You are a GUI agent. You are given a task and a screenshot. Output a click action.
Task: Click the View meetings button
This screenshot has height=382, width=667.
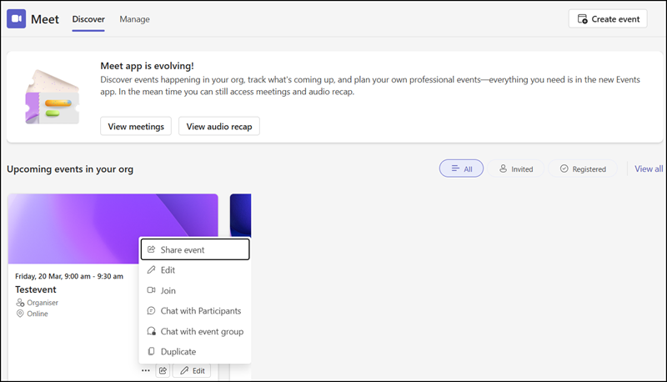(136, 126)
